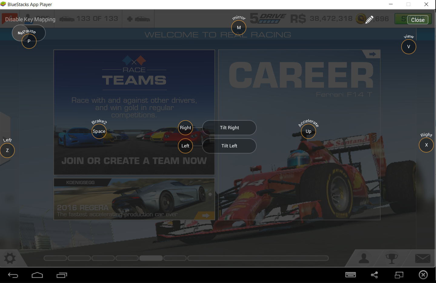Select the Right key tilt circle
Viewport: 436px width, 283px height.
click(185, 128)
